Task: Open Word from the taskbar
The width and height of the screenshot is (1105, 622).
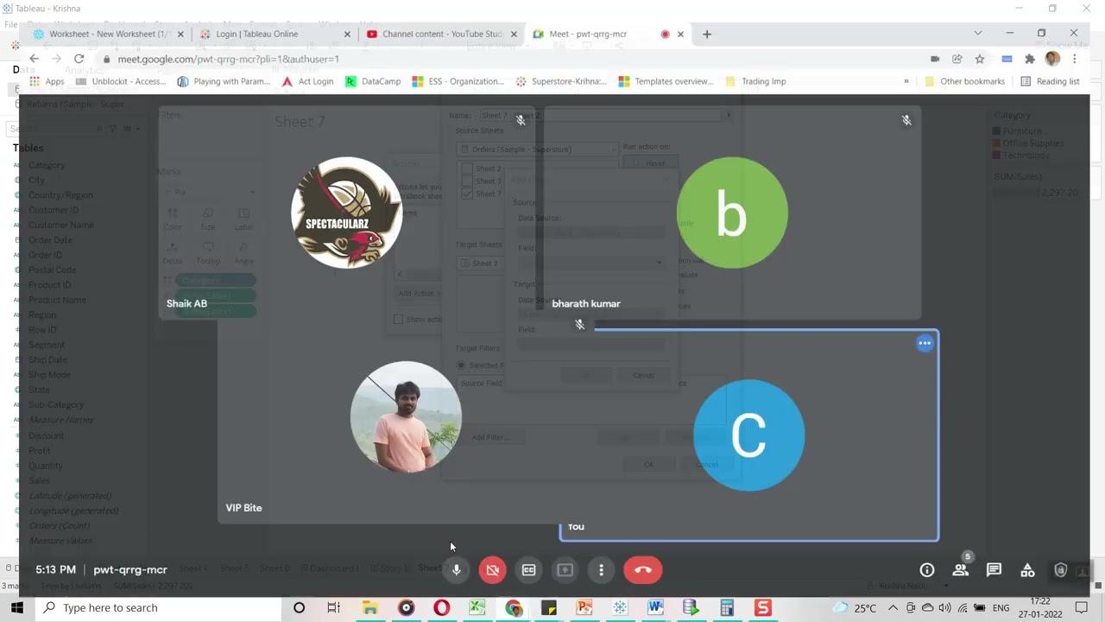Action: pyautogui.click(x=655, y=608)
